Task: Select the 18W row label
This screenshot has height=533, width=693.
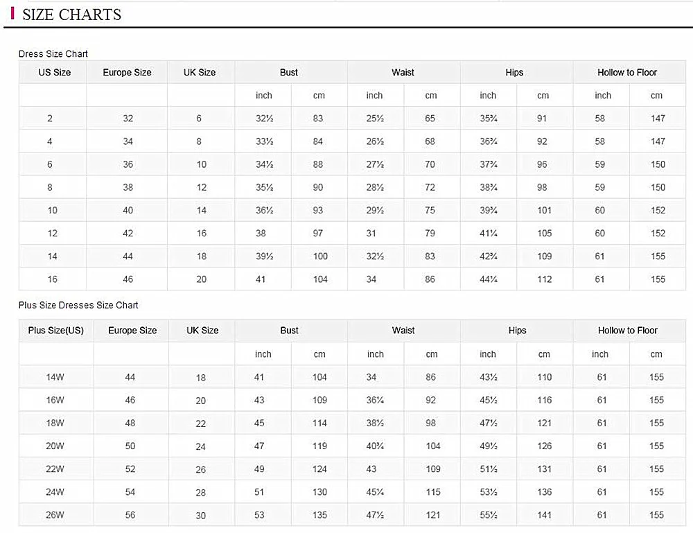Action: (55, 423)
